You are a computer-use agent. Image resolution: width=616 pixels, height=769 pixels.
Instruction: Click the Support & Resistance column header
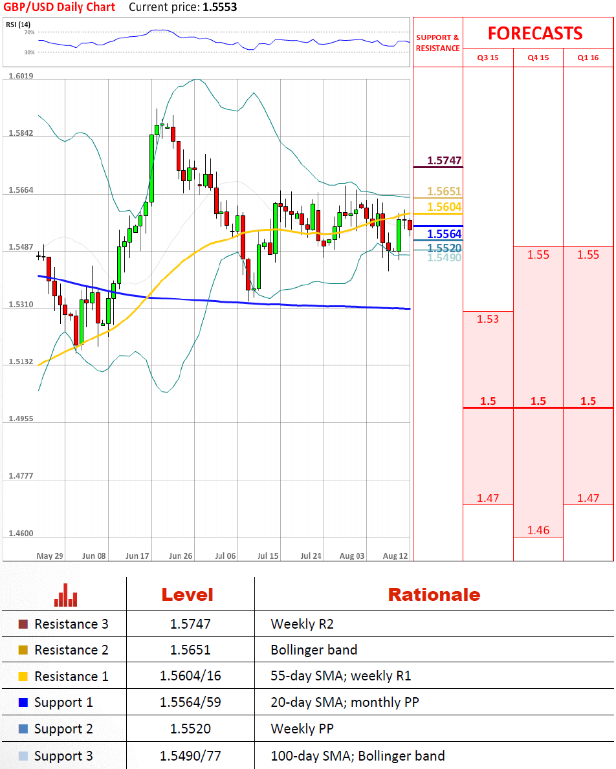[437, 43]
